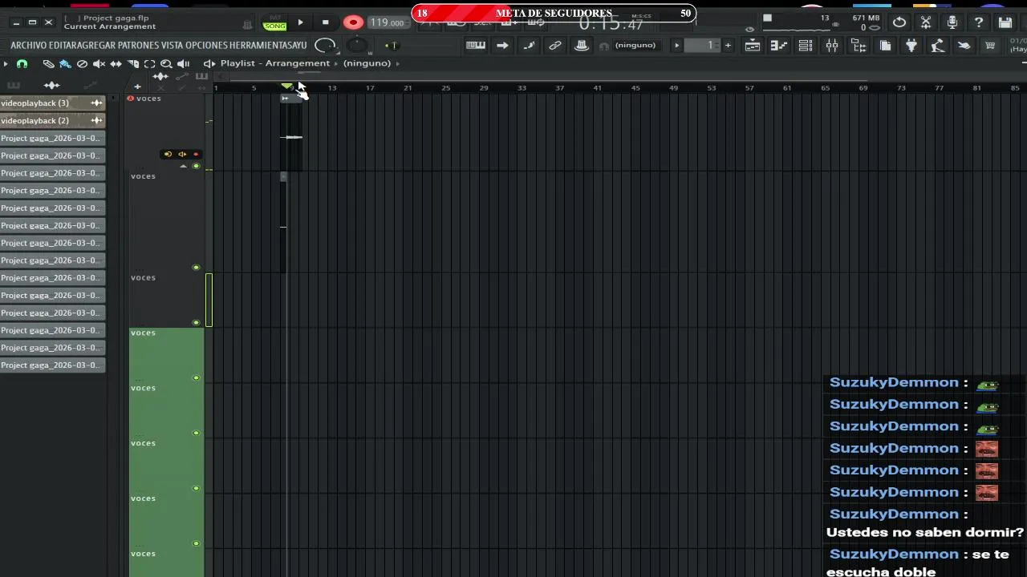Collapse the top track with small up arrow
Viewport: 1027px width, 577px height.
183,166
